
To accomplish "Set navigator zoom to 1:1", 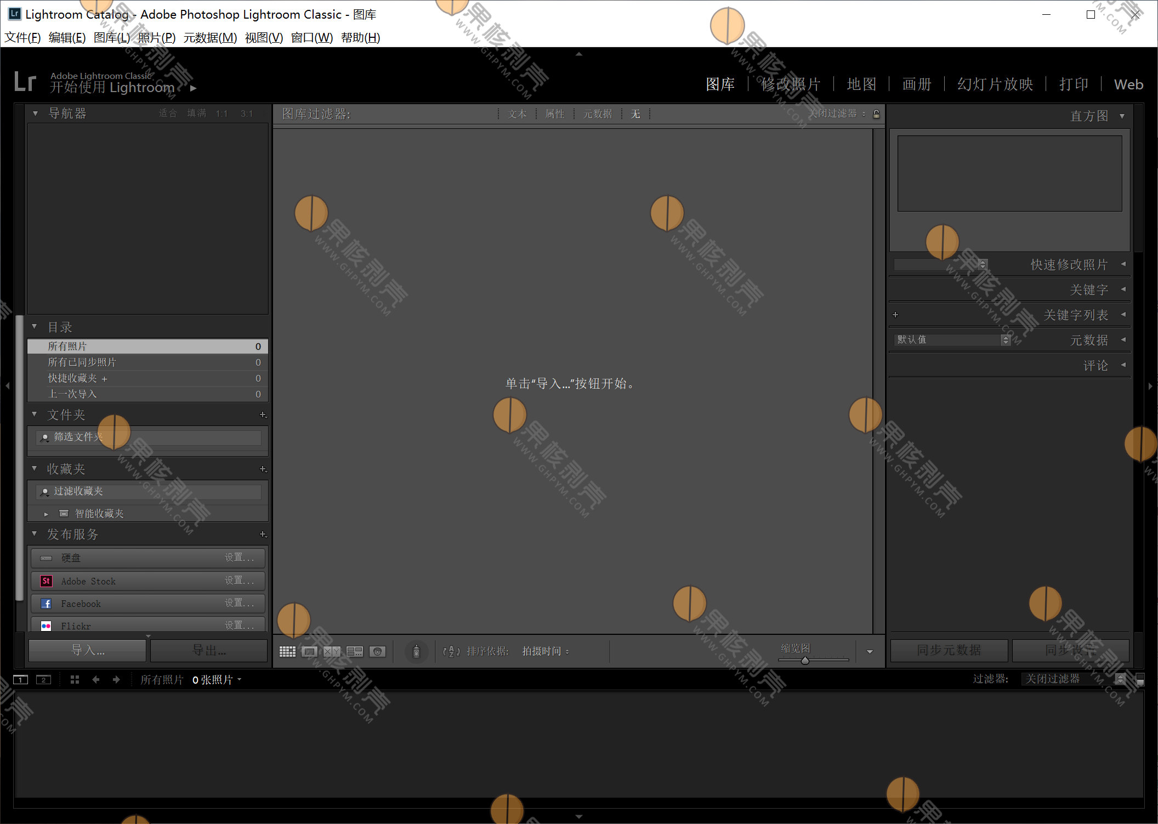I will click(x=222, y=113).
